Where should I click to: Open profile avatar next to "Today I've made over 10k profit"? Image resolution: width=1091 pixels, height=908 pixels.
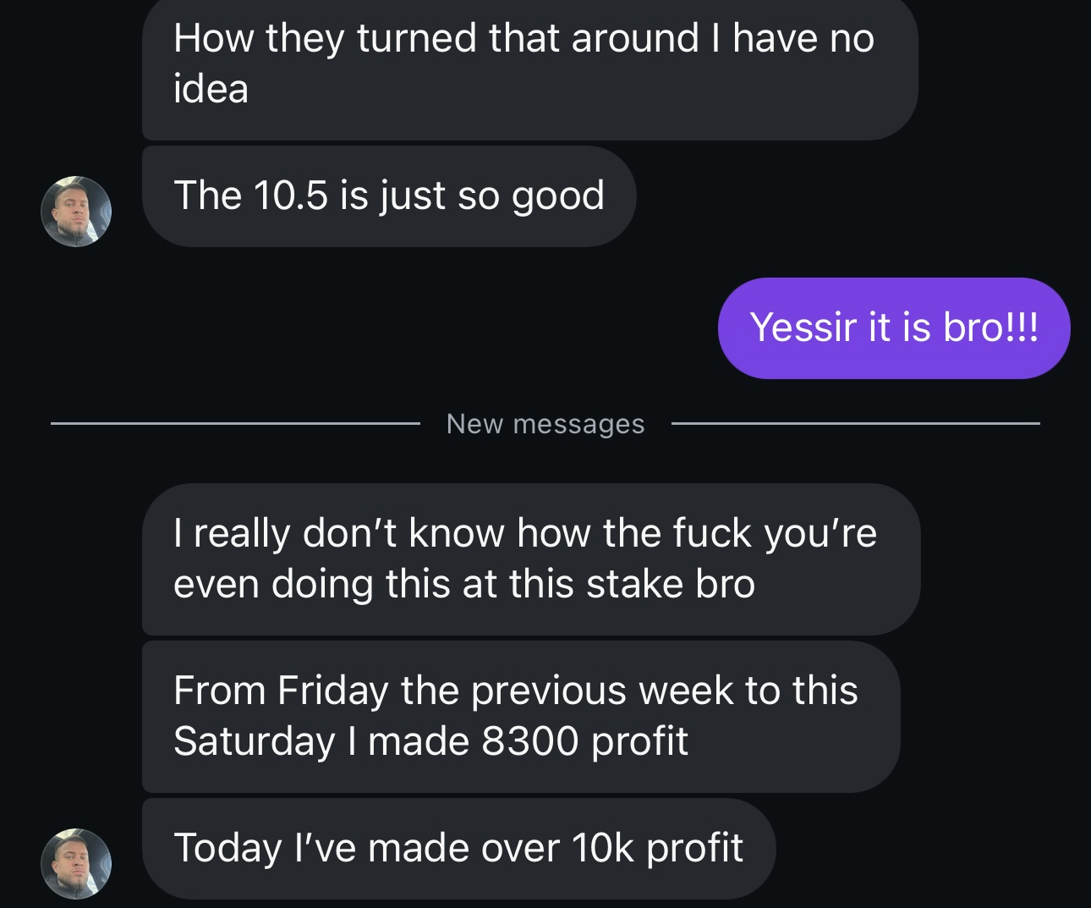[76, 863]
